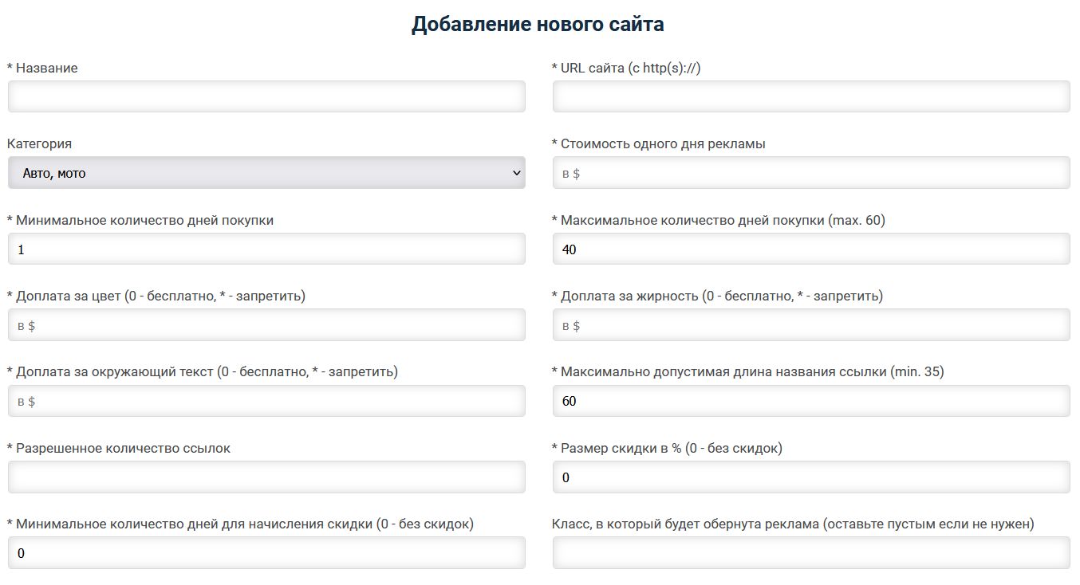Click the Название input field

coord(266,96)
